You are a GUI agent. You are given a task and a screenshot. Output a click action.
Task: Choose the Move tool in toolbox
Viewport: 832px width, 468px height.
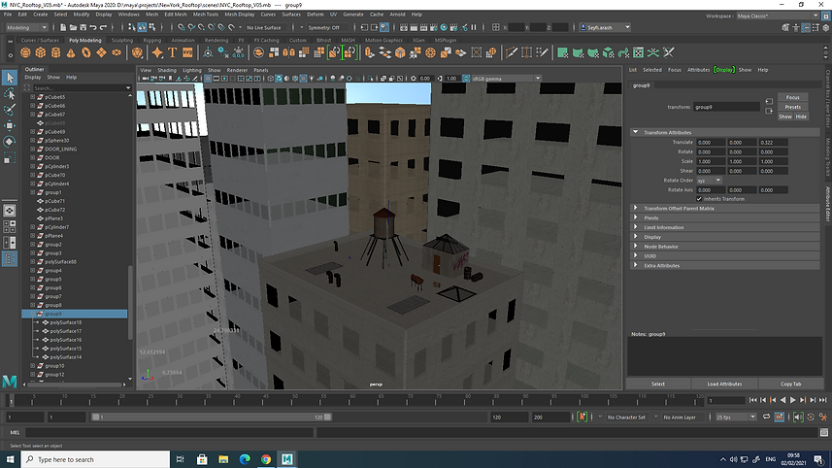point(10,125)
